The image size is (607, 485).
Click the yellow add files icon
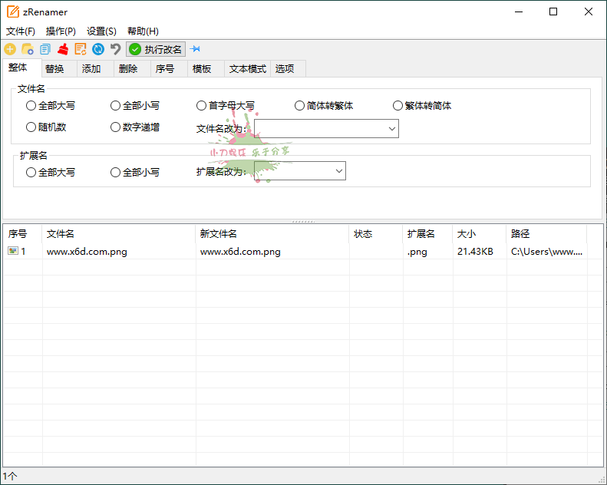(x=10, y=49)
